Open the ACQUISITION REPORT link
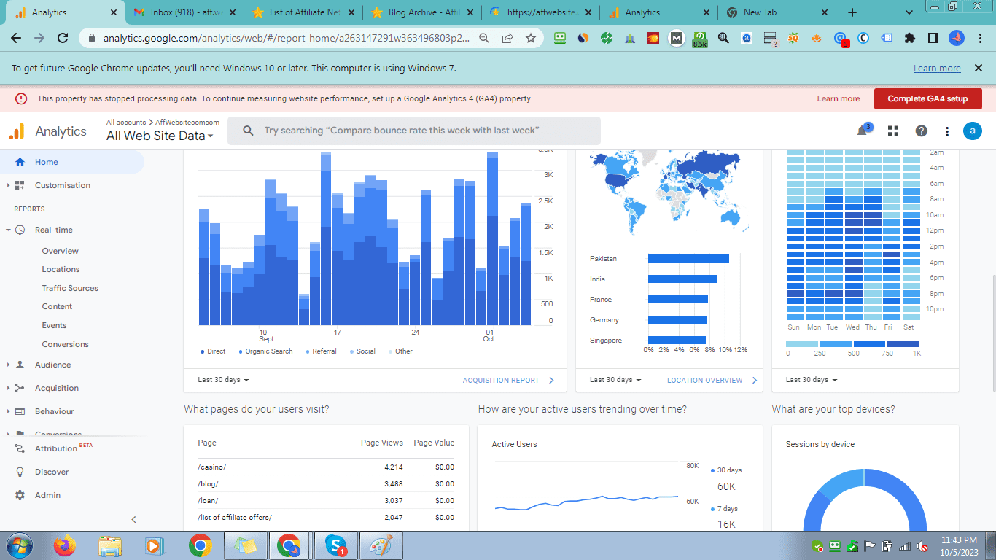 (x=508, y=380)
